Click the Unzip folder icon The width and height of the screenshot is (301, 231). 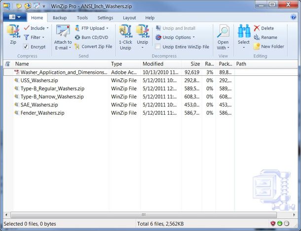(x=143, y=31)
